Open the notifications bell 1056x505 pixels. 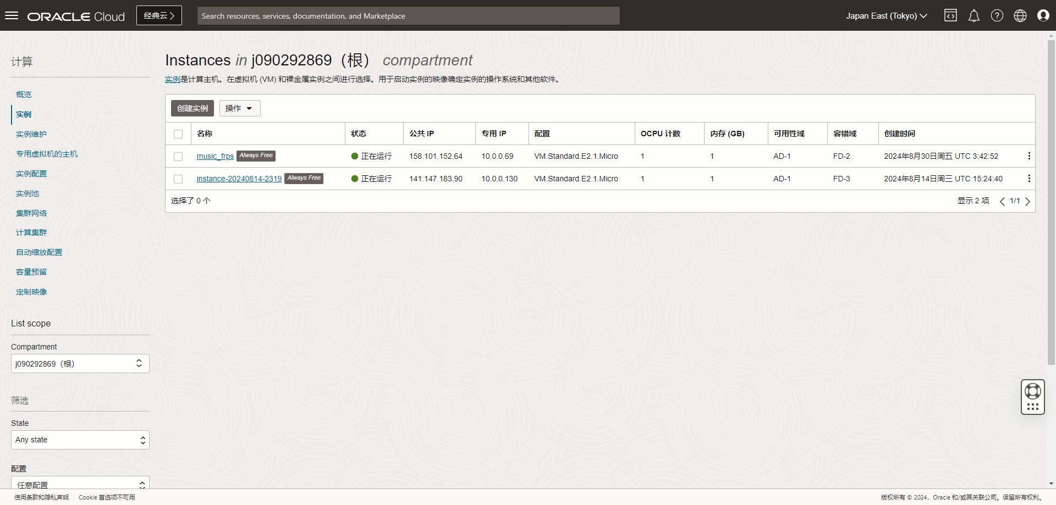pyautogui.click(x=974, y=15)
